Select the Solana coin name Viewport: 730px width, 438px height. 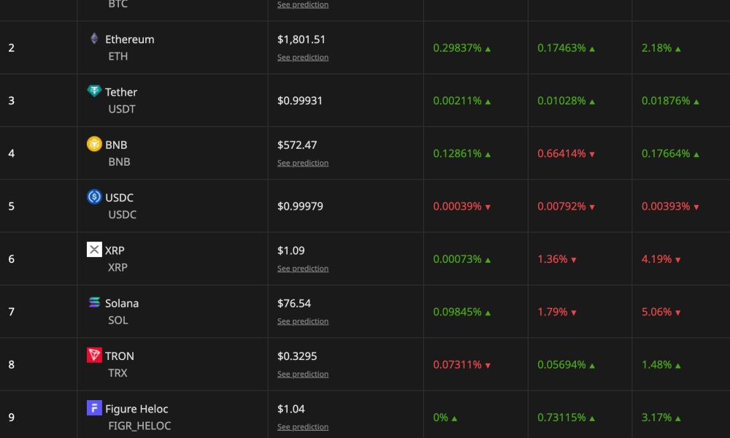pyautogui.click(x=122, y=304)
